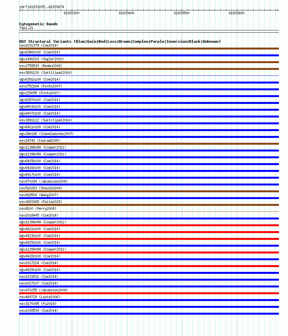Image resolution: width=288 pixels, height=336 pixels.
Task: Select the nsv1028534 (Coe2014) label
Action: coord(39,310)
